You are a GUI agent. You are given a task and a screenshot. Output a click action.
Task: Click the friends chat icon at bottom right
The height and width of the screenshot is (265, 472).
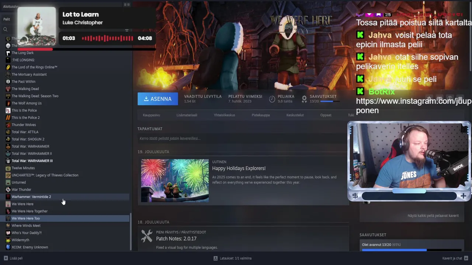pyautogui.click(x=466, y=258)
